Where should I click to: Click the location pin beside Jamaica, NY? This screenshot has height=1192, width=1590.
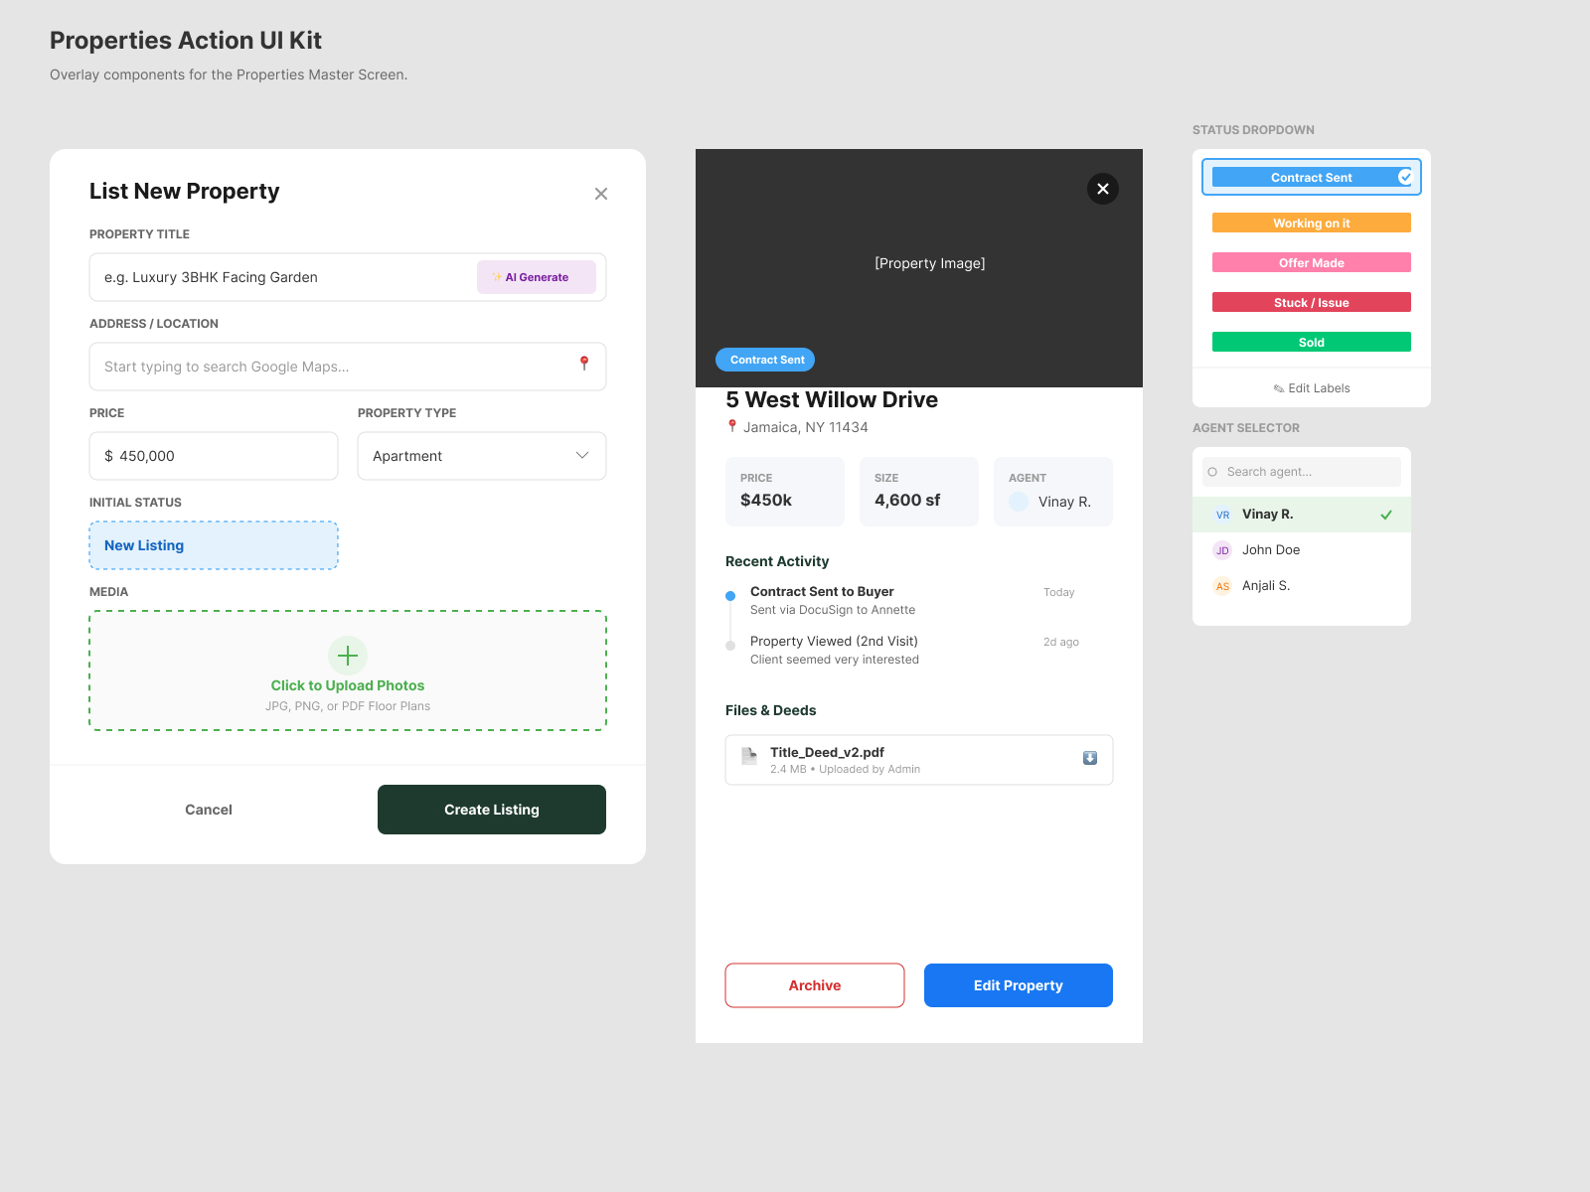tap(732, 426)
